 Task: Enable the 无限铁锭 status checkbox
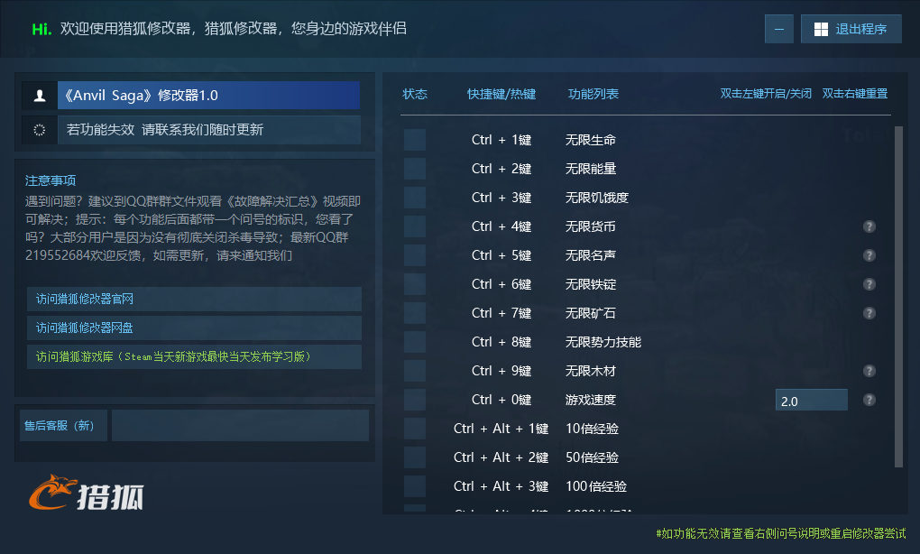[415, 284]
